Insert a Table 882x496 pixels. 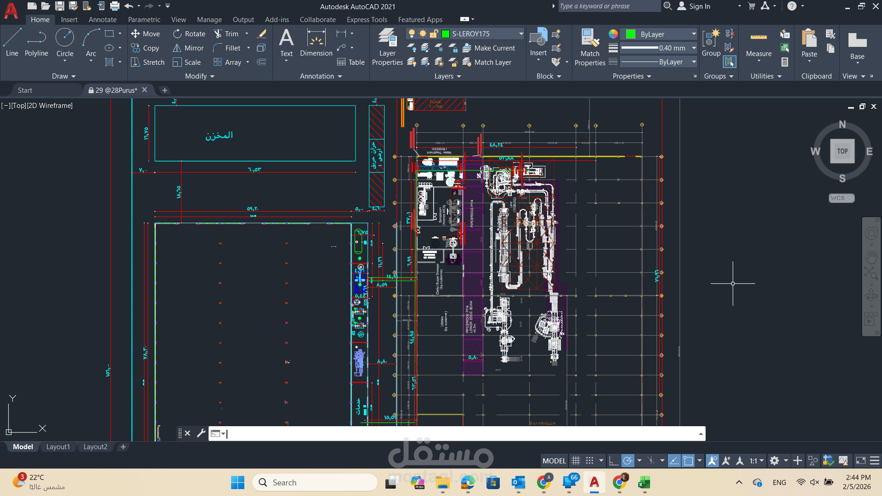tap(351, 62)
